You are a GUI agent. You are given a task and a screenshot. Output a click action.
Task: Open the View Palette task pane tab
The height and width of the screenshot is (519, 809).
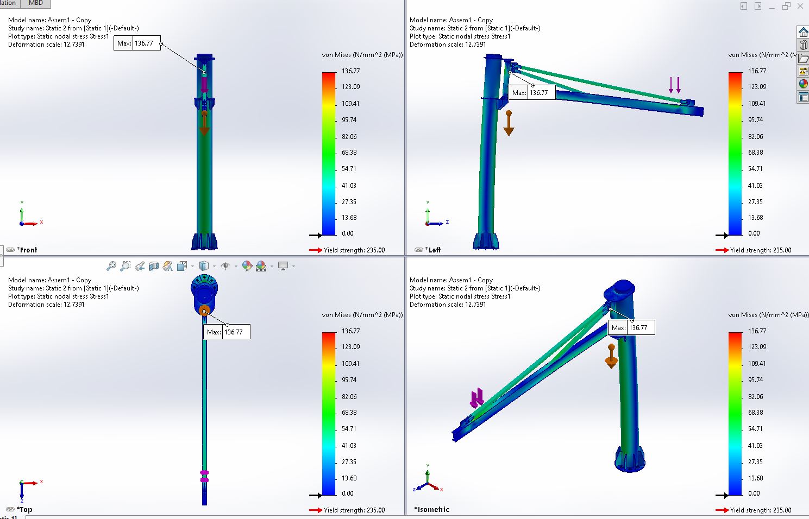tap(803, 71)
